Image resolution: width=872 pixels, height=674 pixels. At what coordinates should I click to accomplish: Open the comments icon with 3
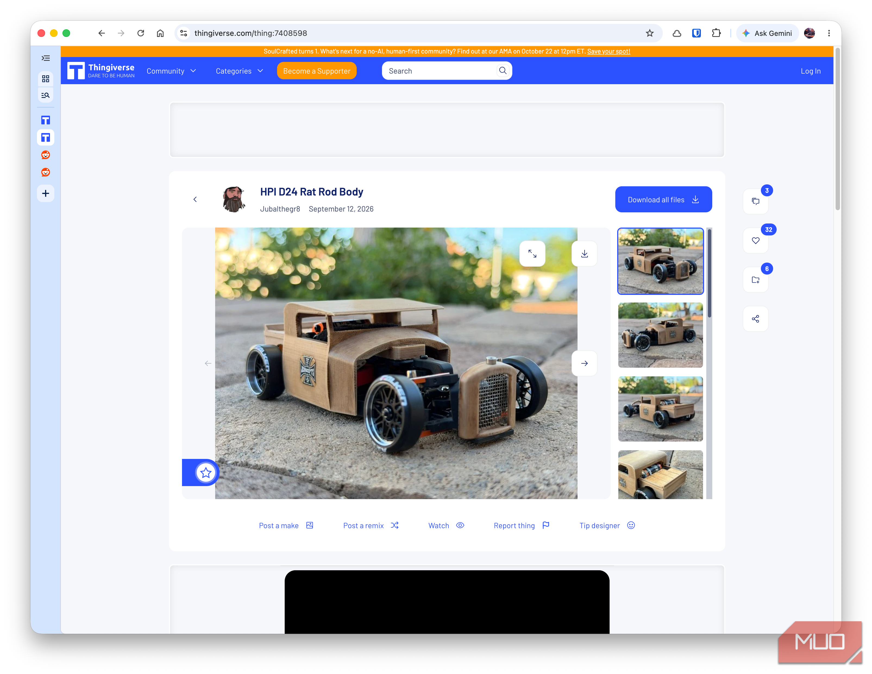pyautogui.click(x=755, y=201)
